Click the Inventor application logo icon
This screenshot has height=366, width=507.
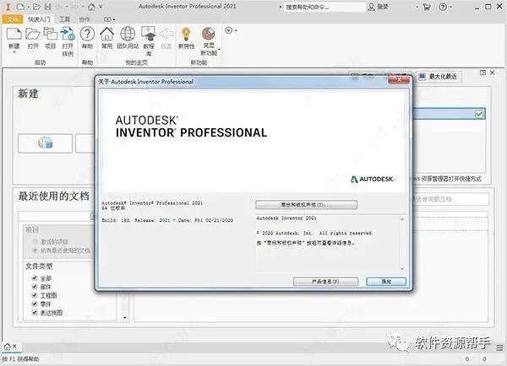pyautogui.click(x=8, y=7)
